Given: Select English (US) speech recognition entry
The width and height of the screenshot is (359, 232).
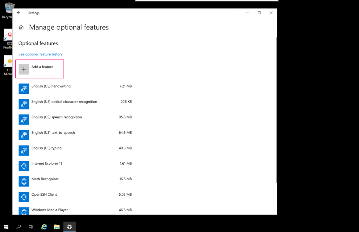Looking at the screenshot, I should click(56, 117).
